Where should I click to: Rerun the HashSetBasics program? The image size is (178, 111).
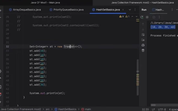point(142,17)
